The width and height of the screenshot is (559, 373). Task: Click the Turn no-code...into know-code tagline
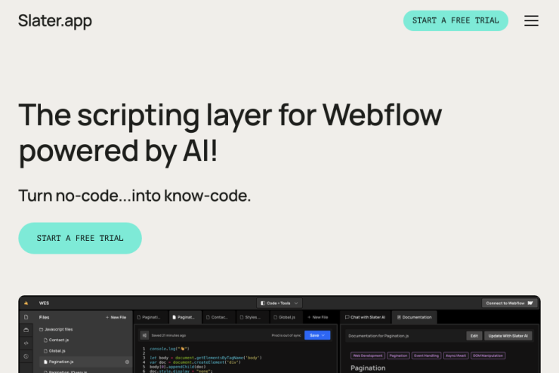click(x=134, y=196)
